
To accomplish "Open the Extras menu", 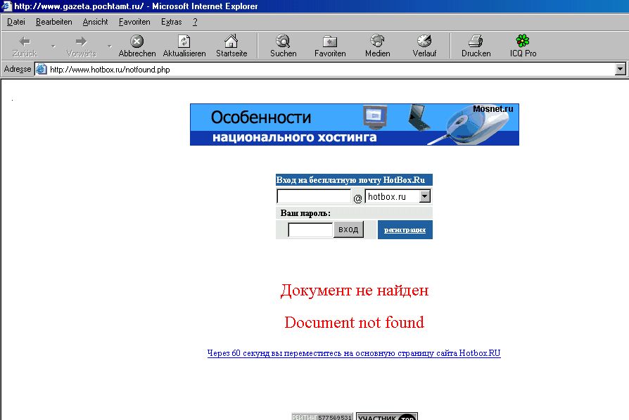I will coord(171,22).
